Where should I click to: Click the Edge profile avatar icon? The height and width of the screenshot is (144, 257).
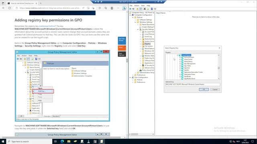click(112, 8)
